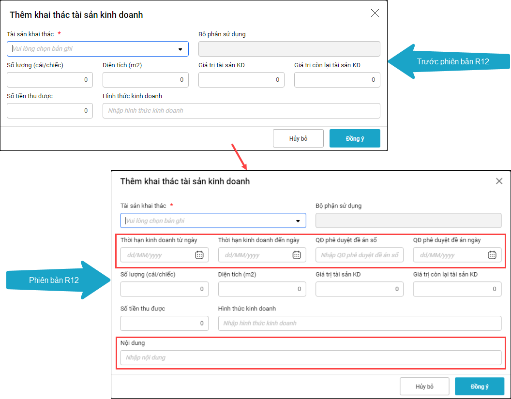Close the lower R12 dialog with X
The image size is (511, 399).
[x=499, y=181]
